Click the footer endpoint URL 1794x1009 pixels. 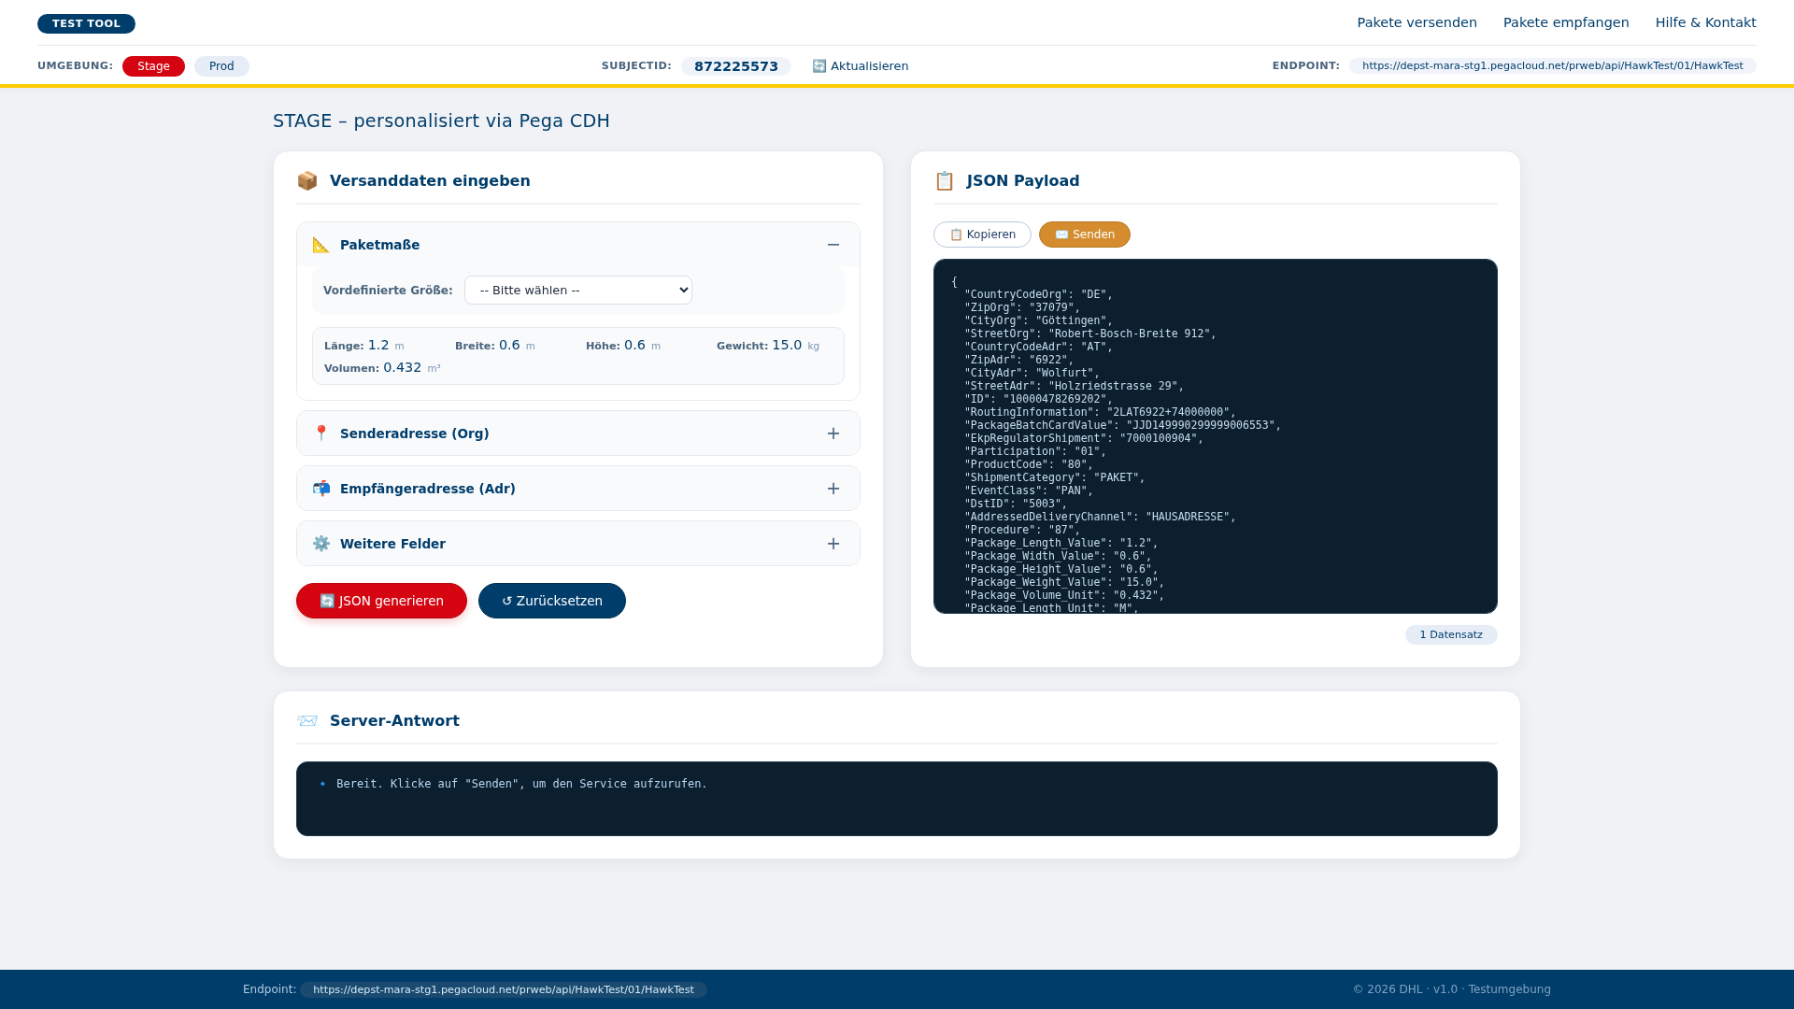click(x=504, y=989)
